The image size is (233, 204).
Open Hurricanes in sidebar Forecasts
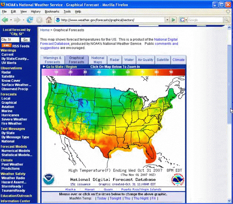(x=10, y=115)
